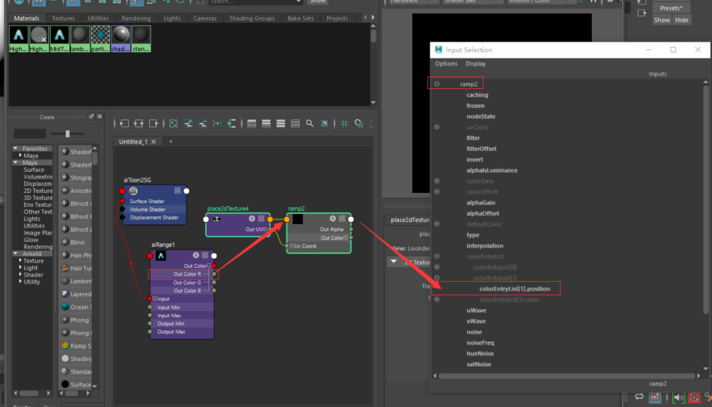Expand the defaultColor attribute
The height and width of the screenshot is (407, 712).
click(437, 224)
